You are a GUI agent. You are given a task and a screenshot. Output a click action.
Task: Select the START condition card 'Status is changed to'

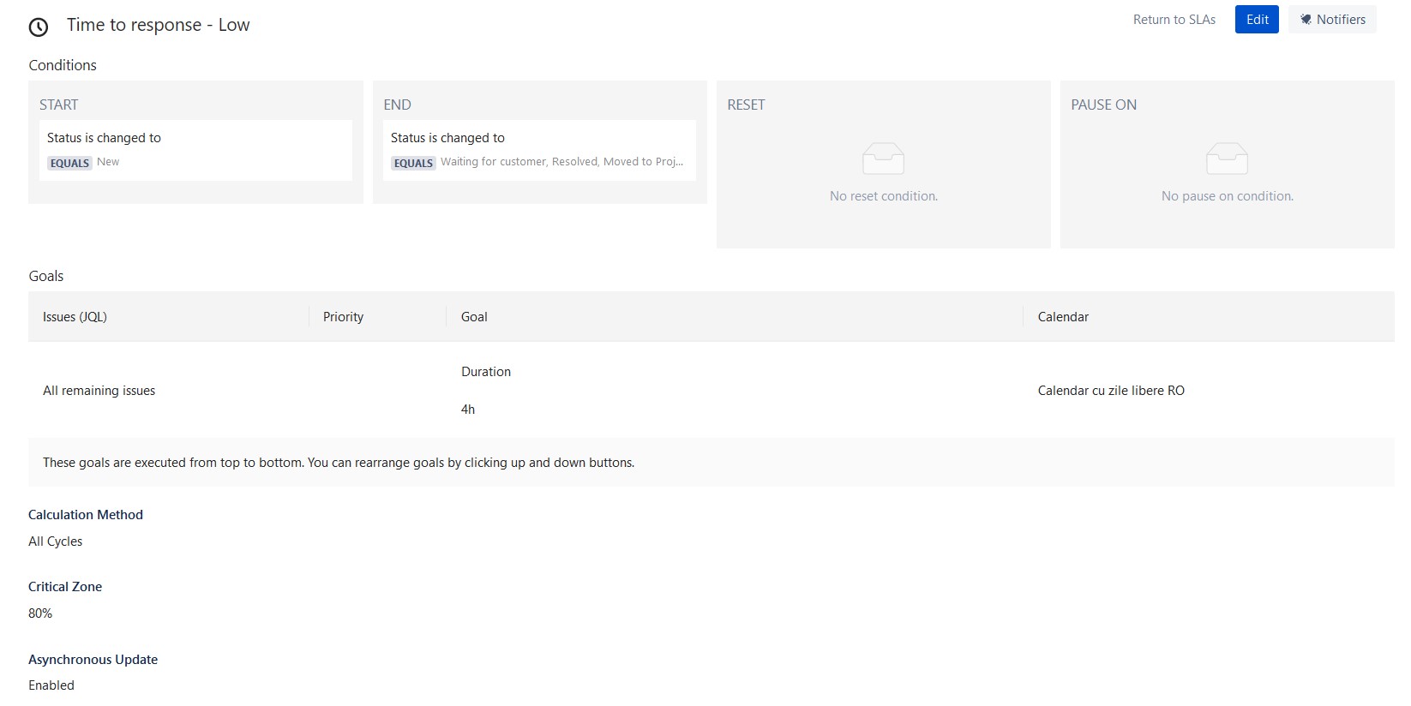[x=195, y=150]
